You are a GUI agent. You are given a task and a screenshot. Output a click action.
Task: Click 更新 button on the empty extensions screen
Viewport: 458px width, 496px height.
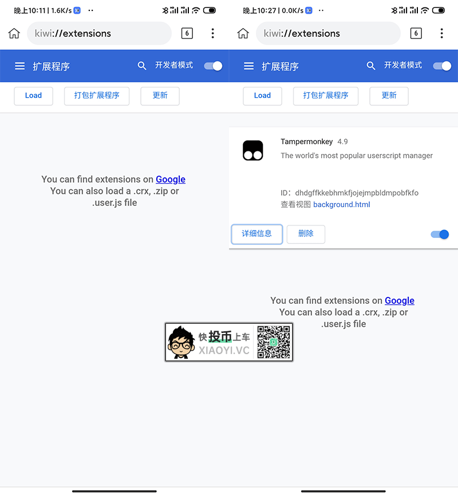pos(160,96)
